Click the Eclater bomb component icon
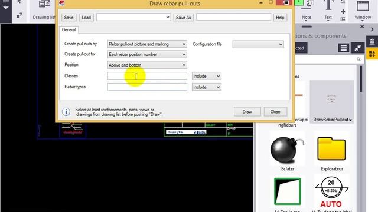The image size is (378, 212). [x=288, y=150]
